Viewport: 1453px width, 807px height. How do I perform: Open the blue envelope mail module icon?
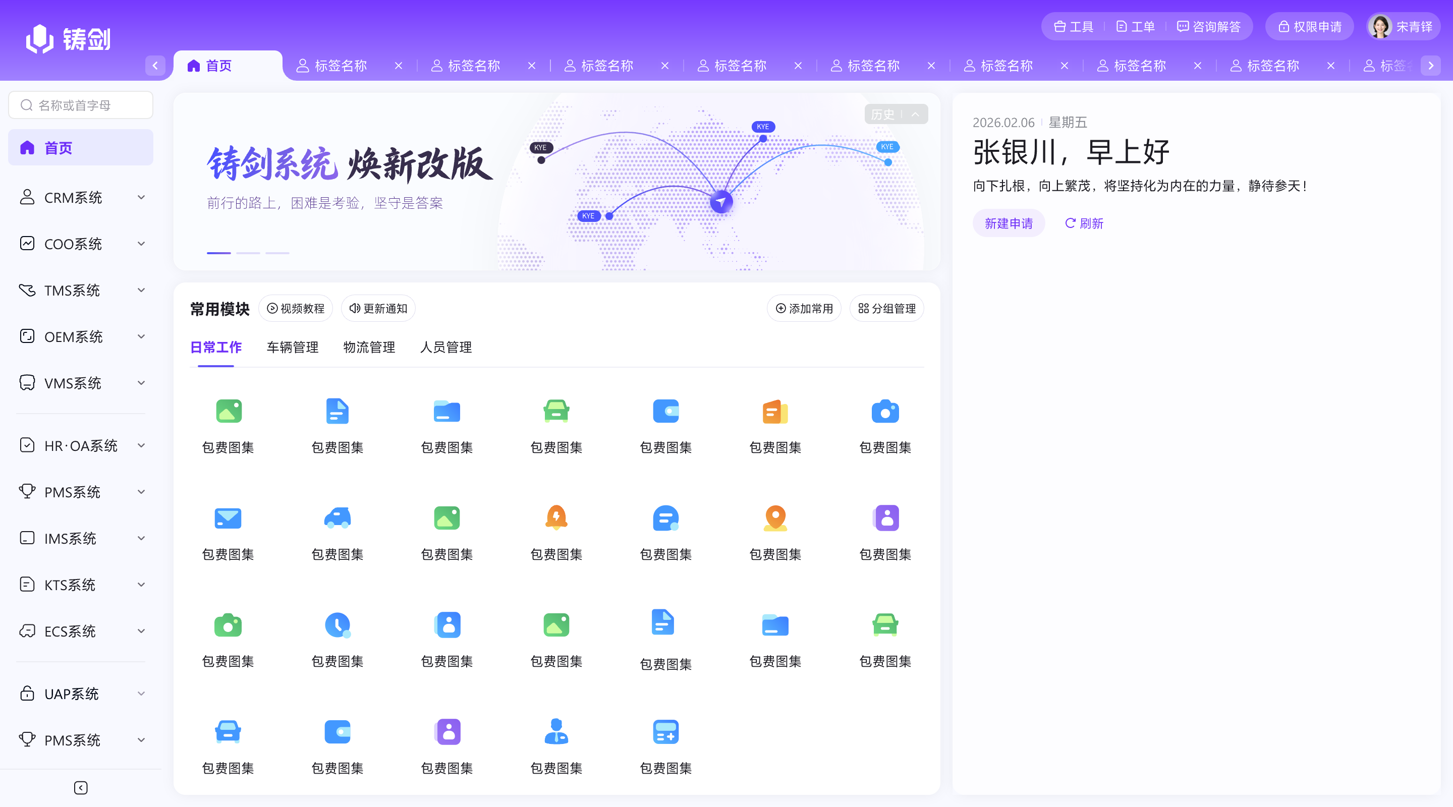[x=229, y=517]
